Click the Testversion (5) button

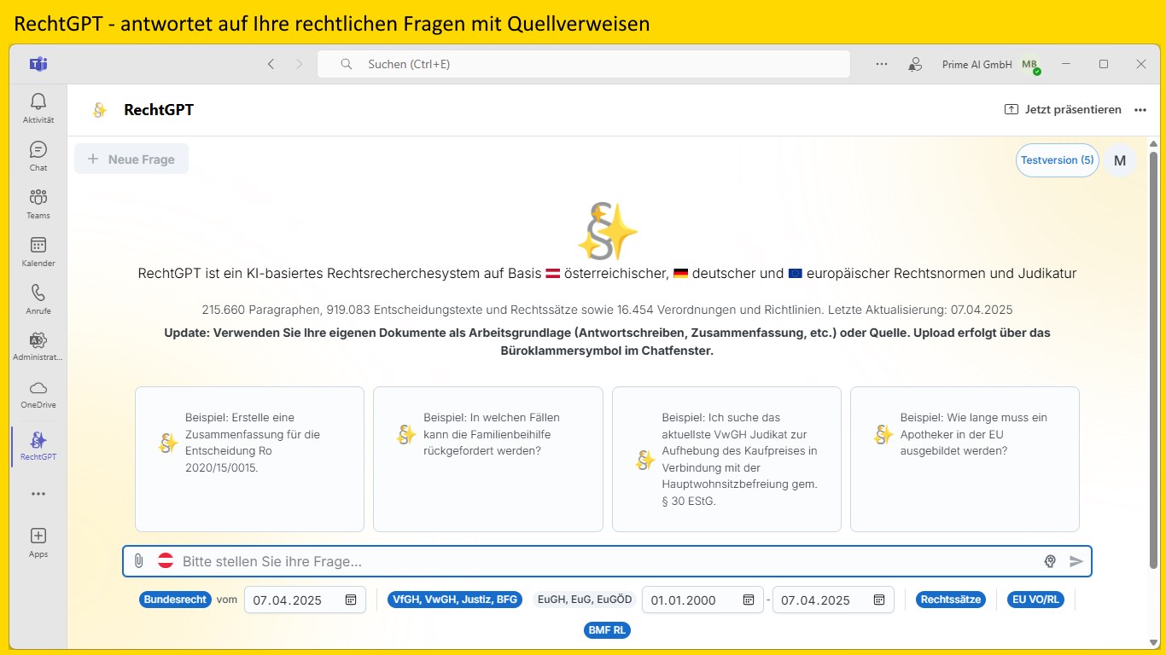click(1058, 160)
